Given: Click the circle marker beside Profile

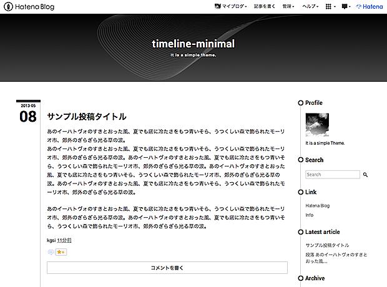Looking at the screenshot, I should tap(301, 103).
